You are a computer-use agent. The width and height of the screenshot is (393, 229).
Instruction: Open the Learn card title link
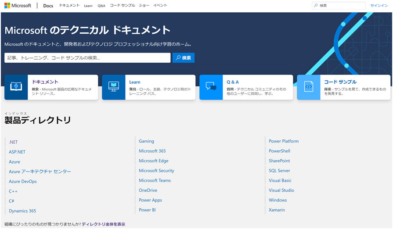[x=135, y=82]
